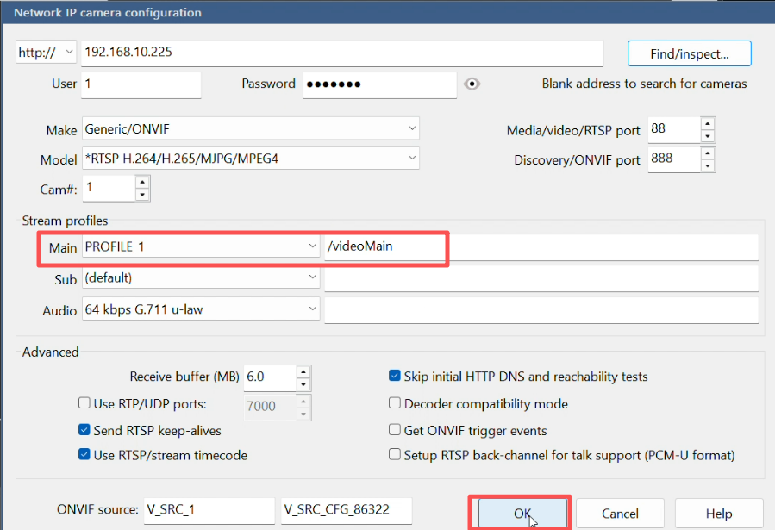Confirm settings with the OK button

click(x=521, y=513)
